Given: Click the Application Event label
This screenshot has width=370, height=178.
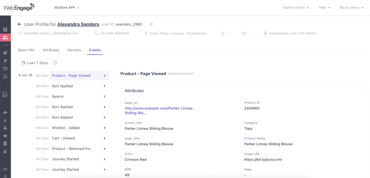Looking at the screenshot, I should 181,74.
